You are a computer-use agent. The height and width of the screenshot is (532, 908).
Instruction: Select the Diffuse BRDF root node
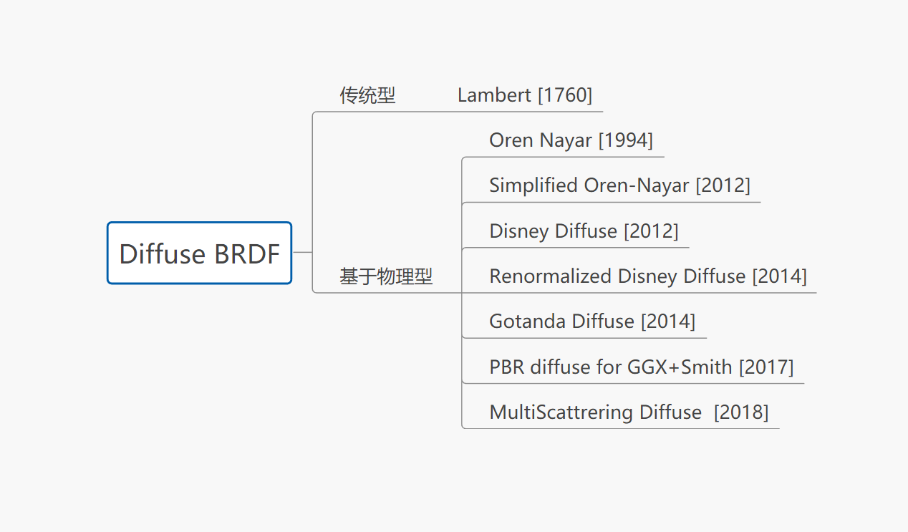[199, 253]
